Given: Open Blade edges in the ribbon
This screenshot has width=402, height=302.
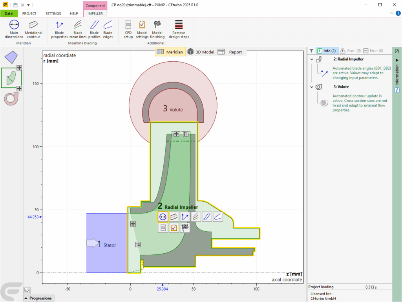Looking at the screenshot, I should click(x=108, y=29).
